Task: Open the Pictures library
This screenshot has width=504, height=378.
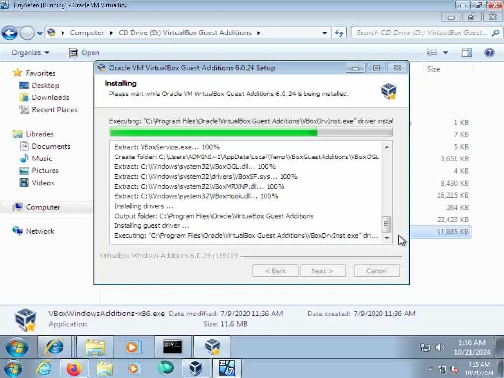Action: pos(39,170)
